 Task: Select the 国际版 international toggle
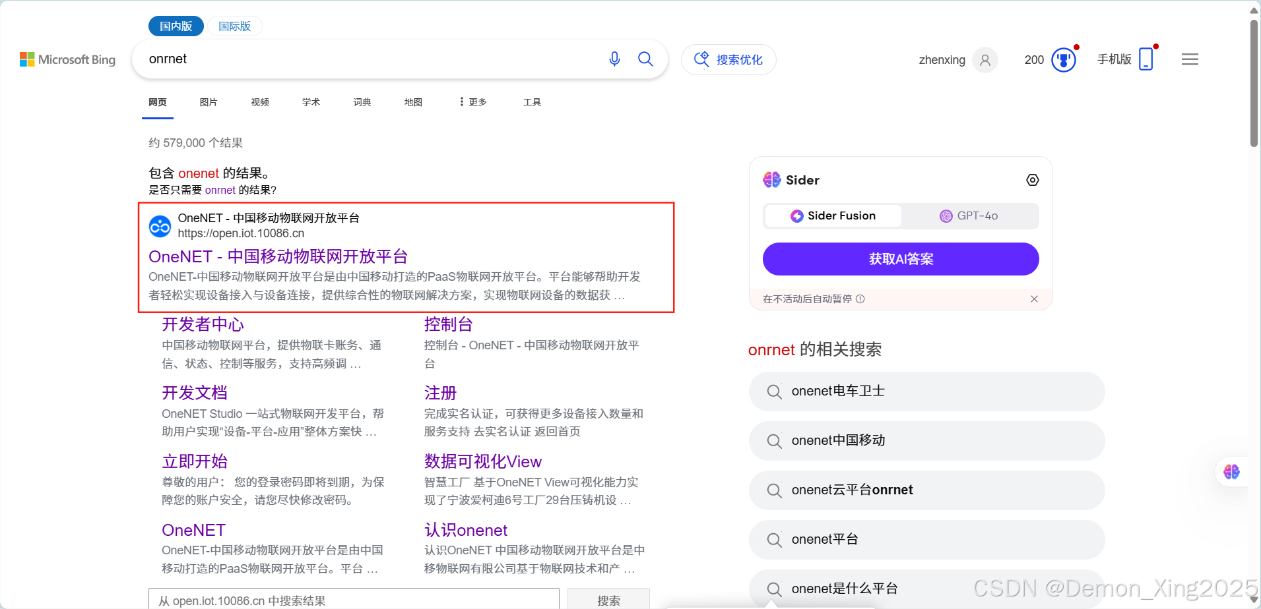234,26
